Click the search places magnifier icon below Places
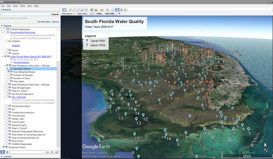This screenshot has height=159, width=273. point(2,152)
